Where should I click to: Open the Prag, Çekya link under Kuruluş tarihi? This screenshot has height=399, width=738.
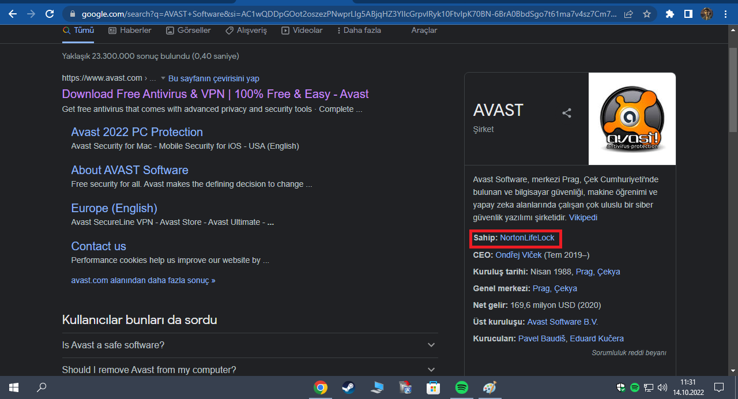(598, 271)
